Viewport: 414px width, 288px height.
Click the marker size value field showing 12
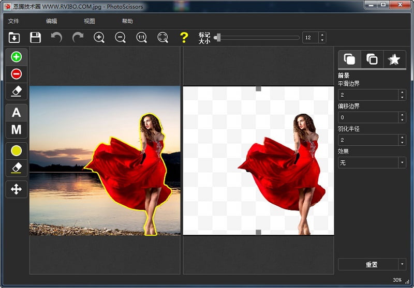pos(310,37)
